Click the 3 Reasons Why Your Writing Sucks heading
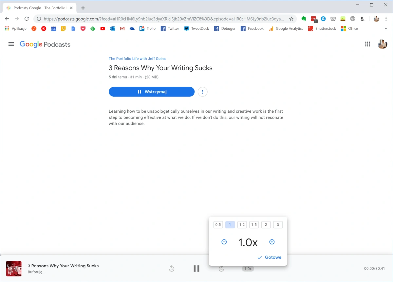The height and width of the screenshot is (282, 393). coord(160,68)
